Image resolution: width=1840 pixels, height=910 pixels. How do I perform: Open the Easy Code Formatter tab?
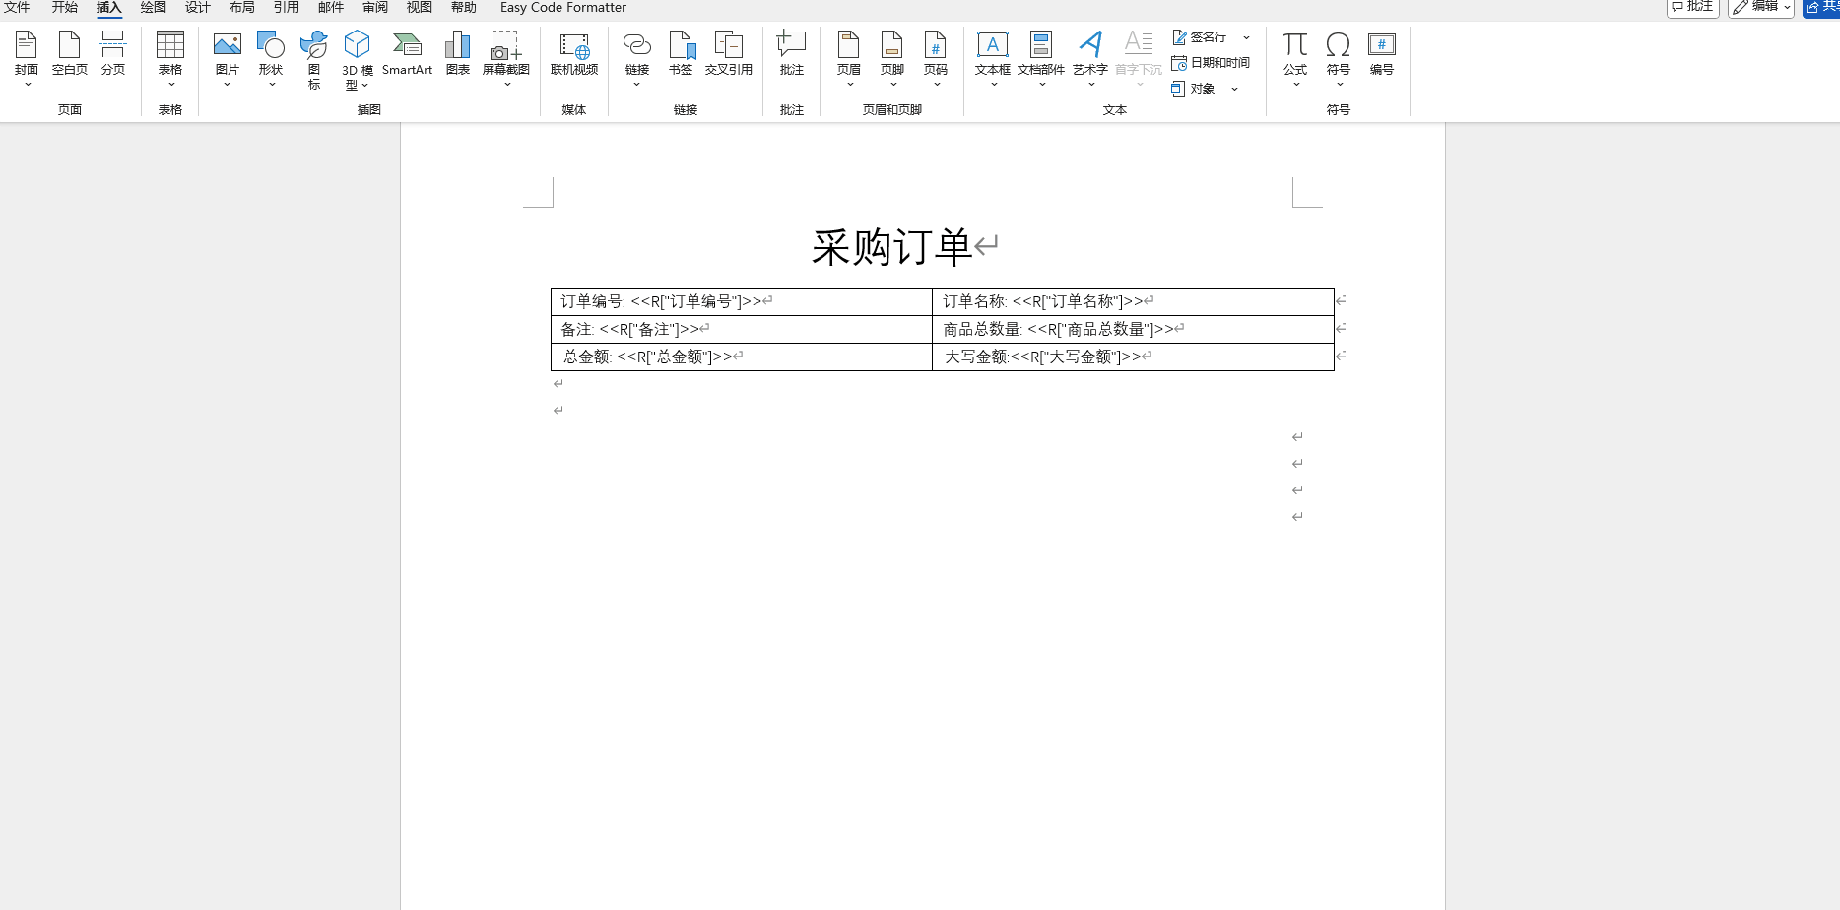562,7
